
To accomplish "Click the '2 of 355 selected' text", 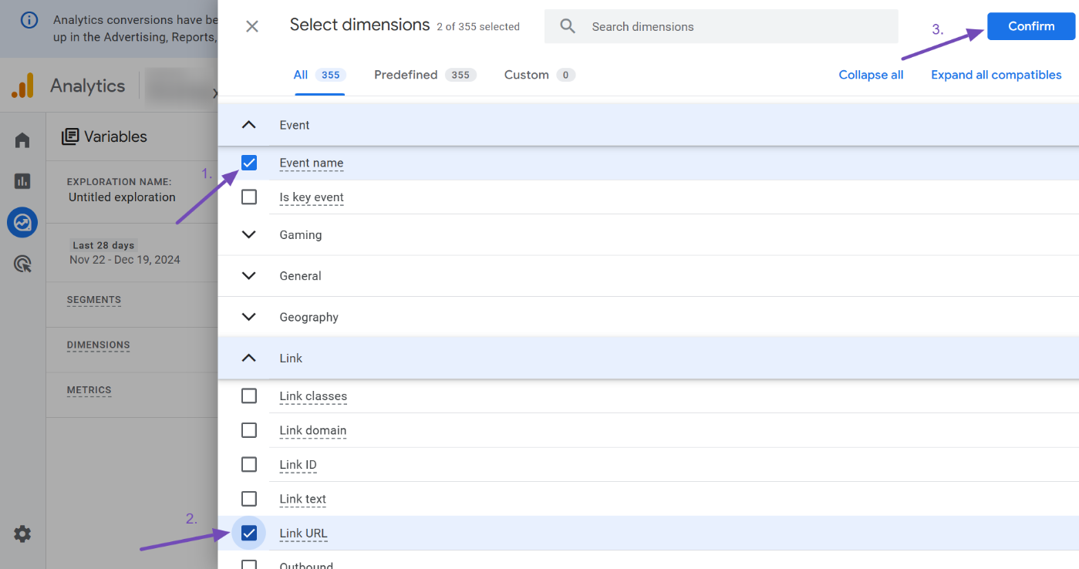I will pyautogui.click(x=478, y=27).
